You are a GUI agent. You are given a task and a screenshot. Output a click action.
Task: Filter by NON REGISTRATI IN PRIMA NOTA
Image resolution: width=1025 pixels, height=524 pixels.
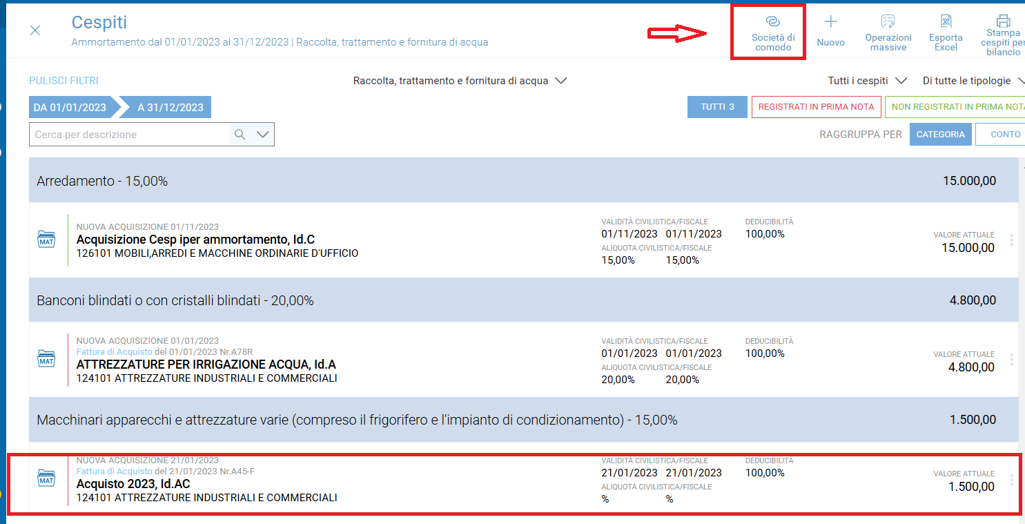(x=956, y=107)
